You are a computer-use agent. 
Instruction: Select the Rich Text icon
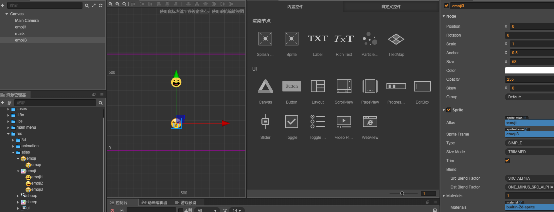pos(344,39)
